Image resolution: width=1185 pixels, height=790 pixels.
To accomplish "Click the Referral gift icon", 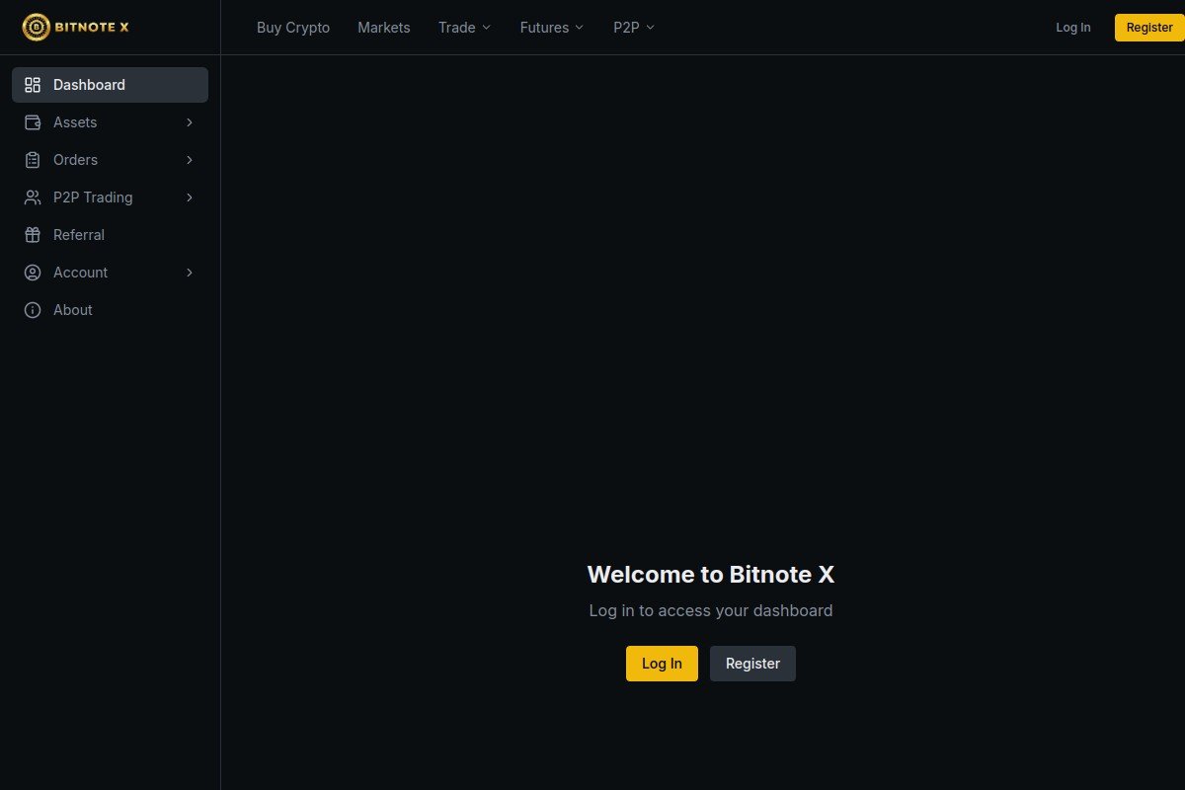I will [33, 235].
